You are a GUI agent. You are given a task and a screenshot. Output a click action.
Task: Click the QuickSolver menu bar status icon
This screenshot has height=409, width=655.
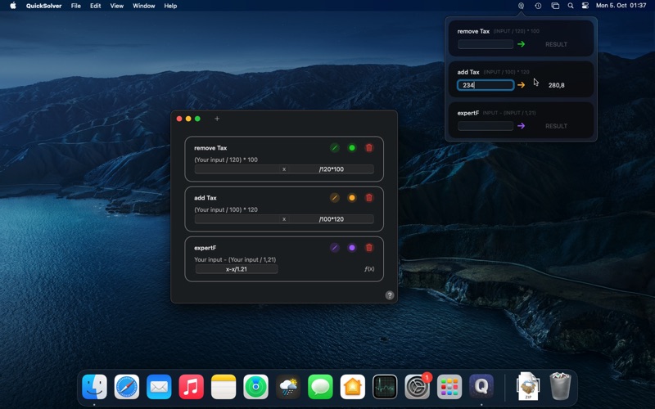point(521,6)
